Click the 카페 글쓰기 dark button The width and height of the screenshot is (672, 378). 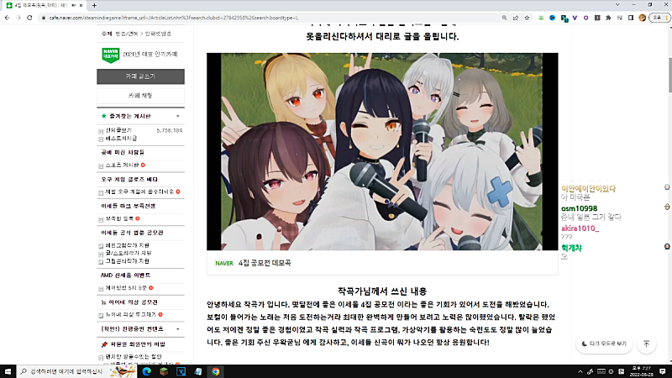[x=140, y=76]
